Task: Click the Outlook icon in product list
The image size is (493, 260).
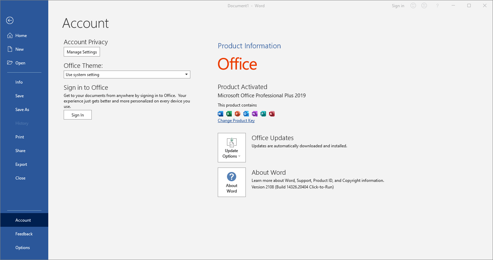Action: pos(246,114)
